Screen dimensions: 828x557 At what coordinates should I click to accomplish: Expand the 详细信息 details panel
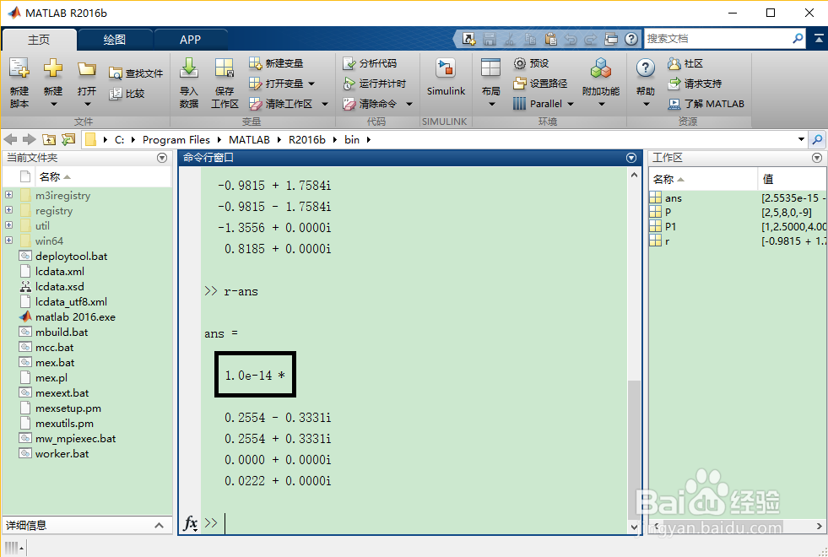(x=159, y=525)
